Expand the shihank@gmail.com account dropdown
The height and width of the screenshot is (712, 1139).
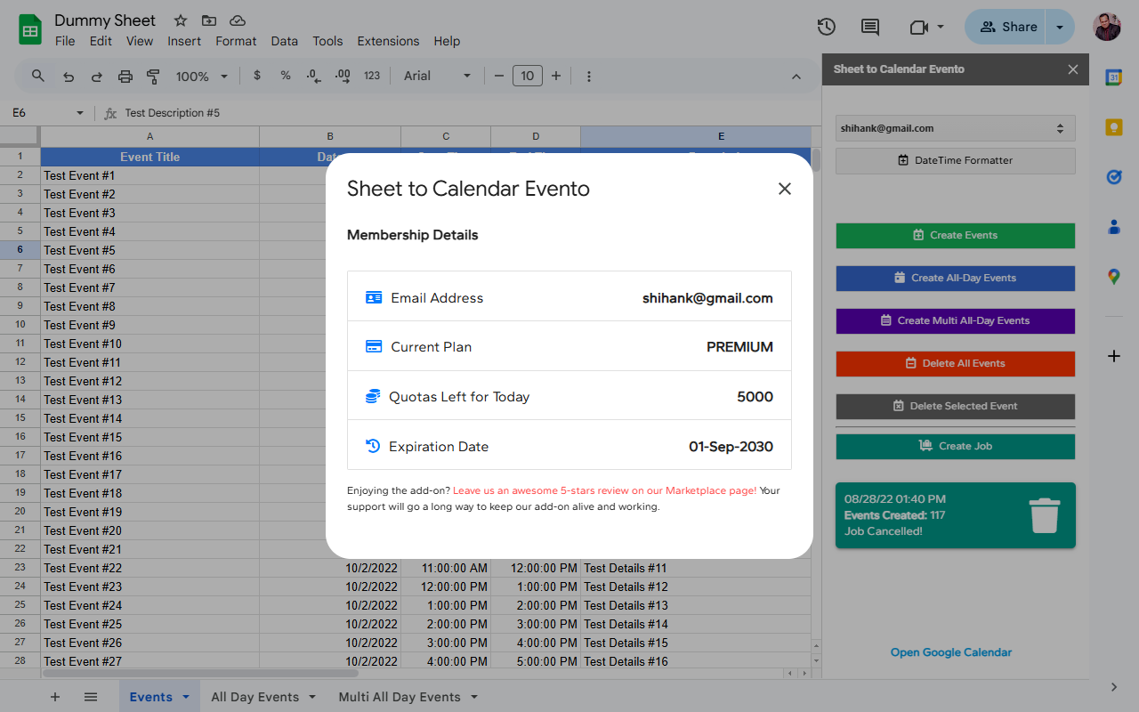coord(955,128)
